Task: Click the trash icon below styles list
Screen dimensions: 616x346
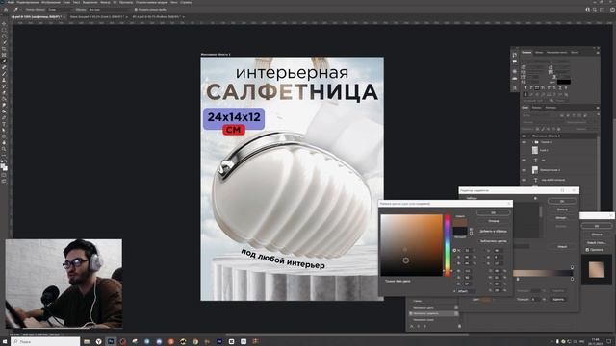Action: (459, 326)
